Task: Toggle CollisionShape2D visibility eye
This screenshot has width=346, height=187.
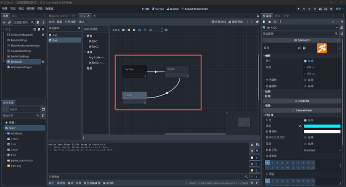Action: [43, 35]
